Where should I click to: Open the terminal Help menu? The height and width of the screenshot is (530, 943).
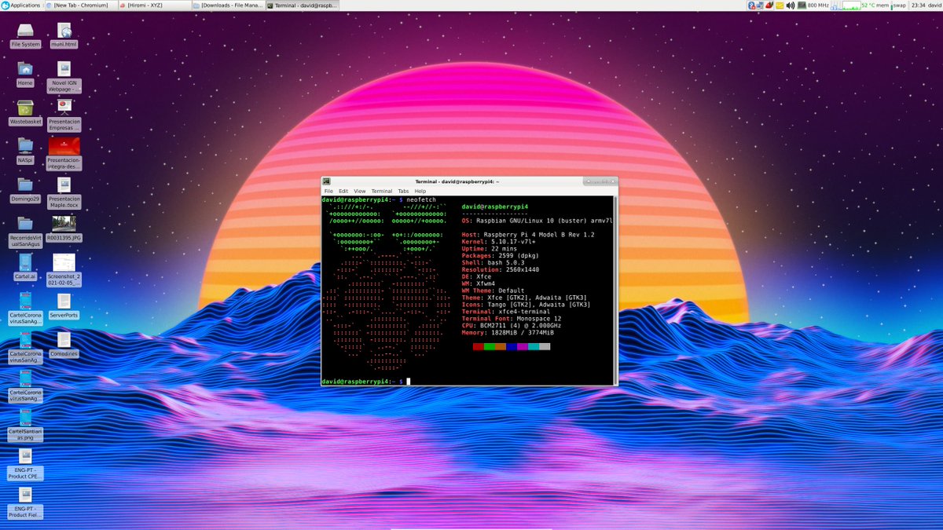pos(420,191)
